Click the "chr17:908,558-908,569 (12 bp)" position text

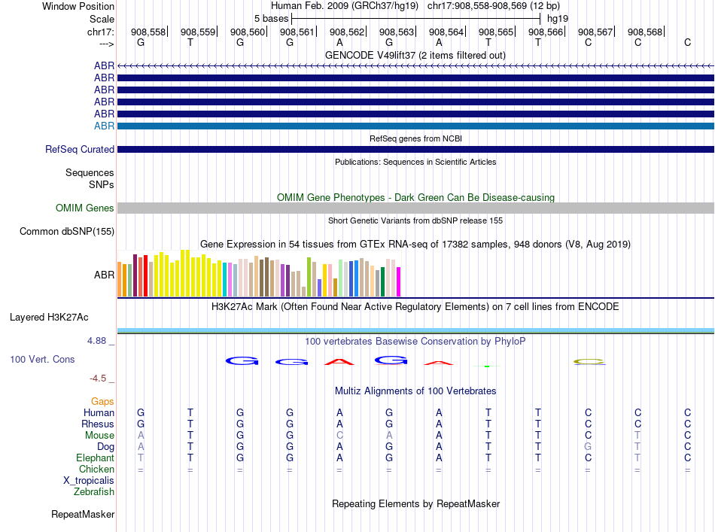click(x=494, y=6)
